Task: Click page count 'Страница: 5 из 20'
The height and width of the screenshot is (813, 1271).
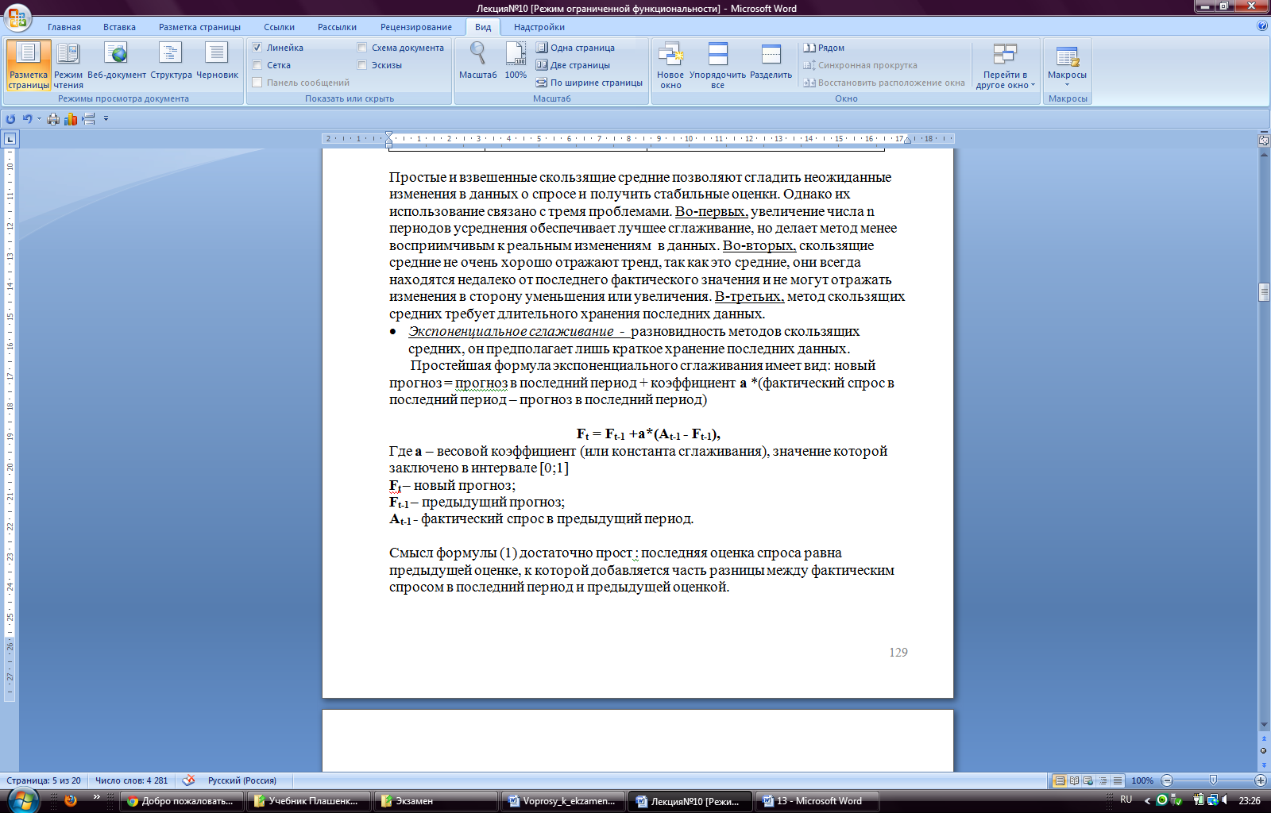Action: 44,780
